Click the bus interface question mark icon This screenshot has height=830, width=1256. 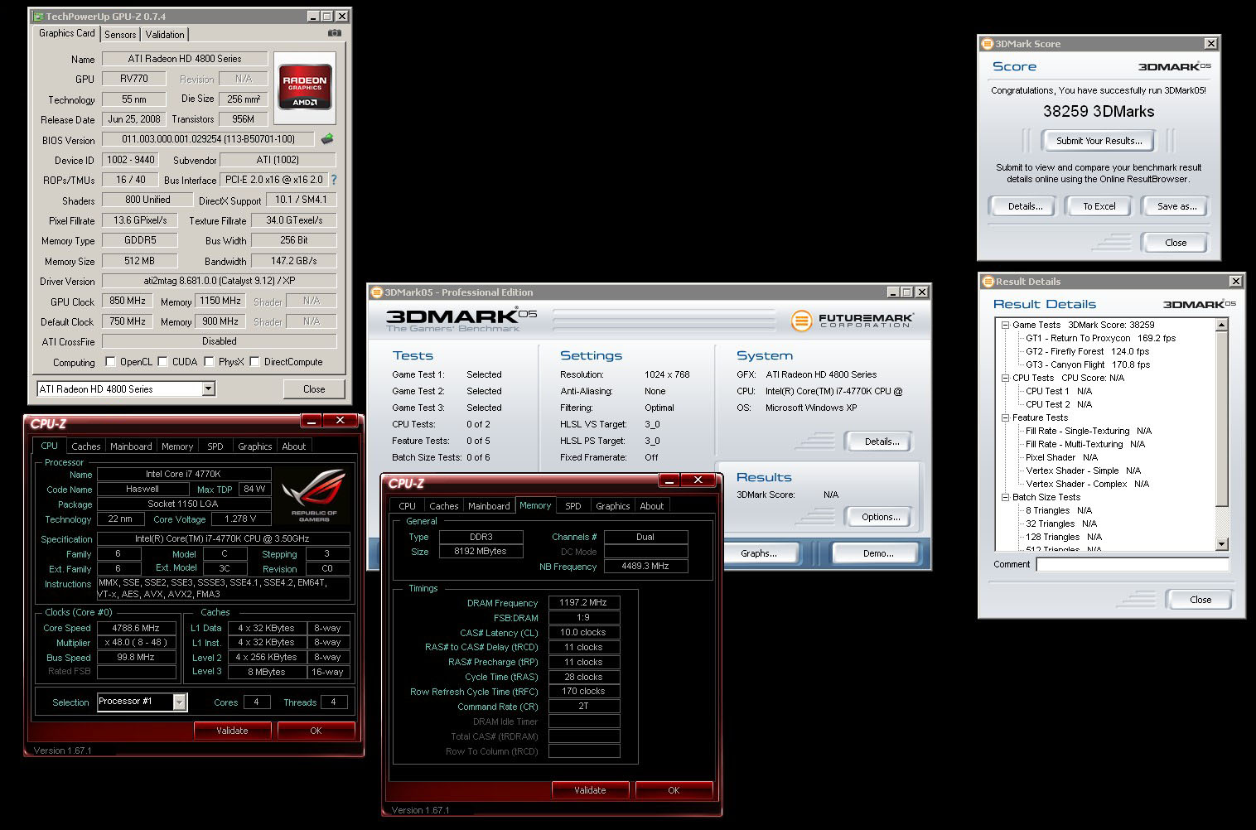click(x=334, y=180)
